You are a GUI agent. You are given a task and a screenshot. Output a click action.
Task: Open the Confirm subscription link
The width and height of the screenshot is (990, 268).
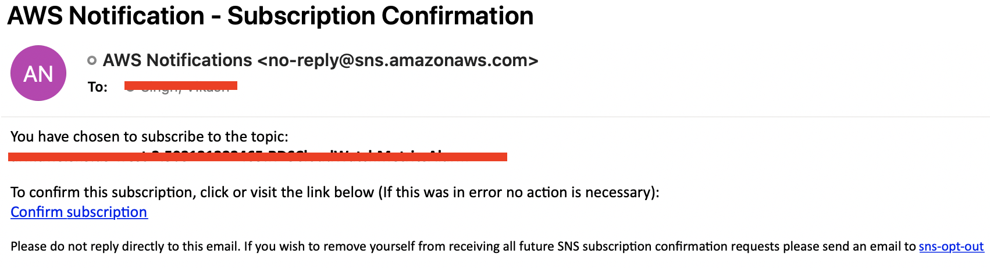tap(79, 212)
